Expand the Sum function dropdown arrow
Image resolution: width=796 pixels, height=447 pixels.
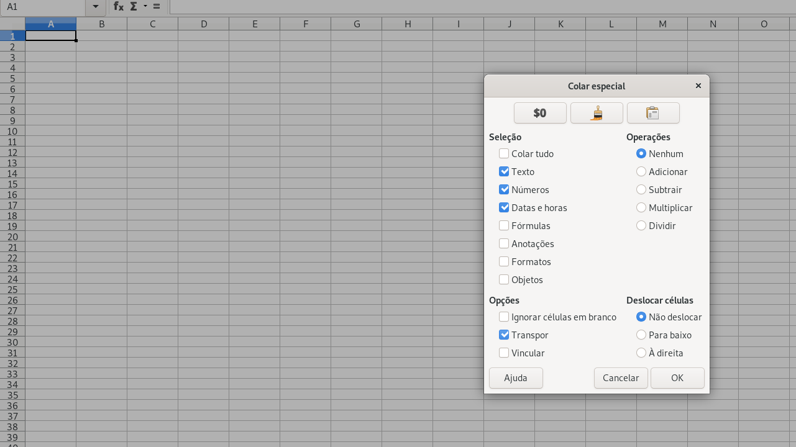tap(145, 6)
